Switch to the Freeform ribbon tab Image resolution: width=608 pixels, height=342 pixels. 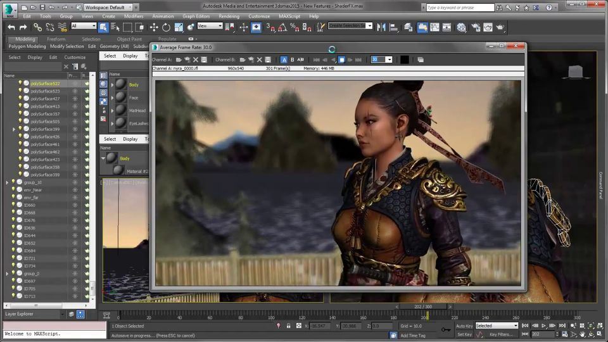[56, 39]
